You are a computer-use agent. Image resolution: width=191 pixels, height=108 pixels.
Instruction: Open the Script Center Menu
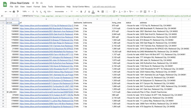(x=81, y=7)
